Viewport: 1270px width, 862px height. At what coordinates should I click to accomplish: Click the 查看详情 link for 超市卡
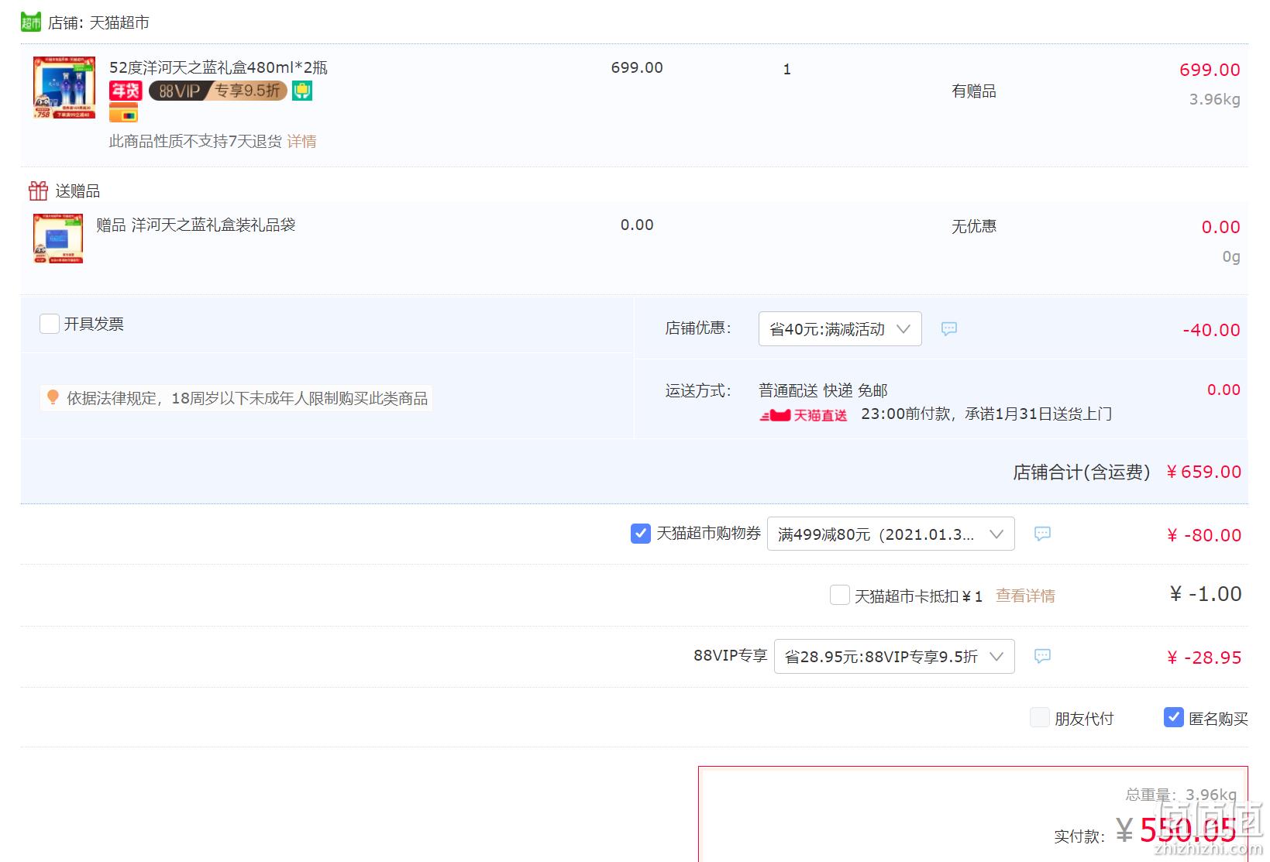point(1025,596)
